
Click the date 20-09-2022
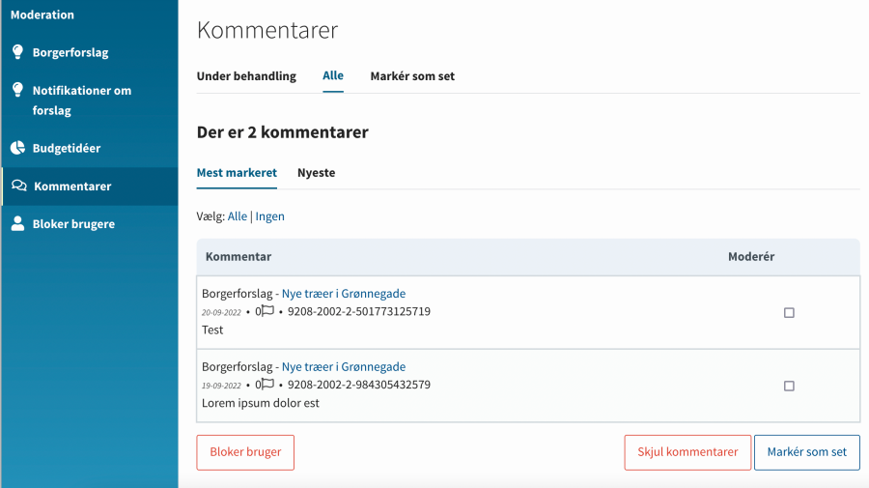(221, 312)
